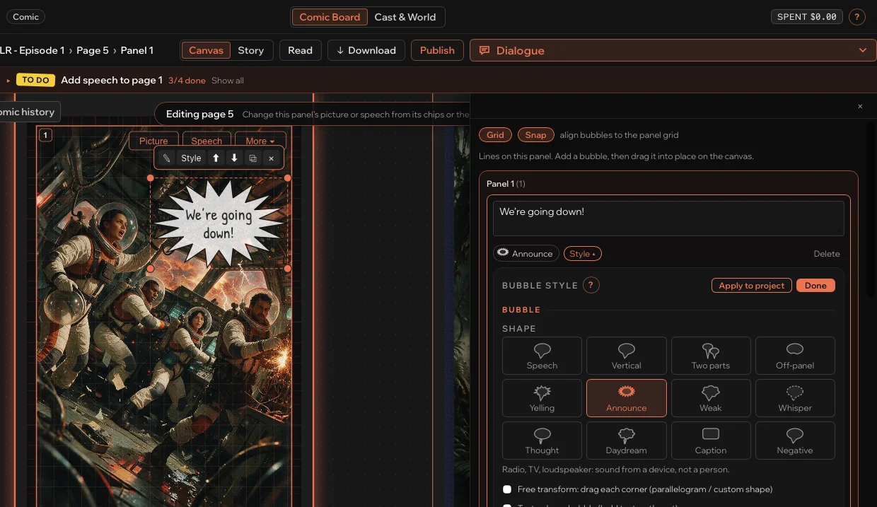Choose the Yelling bubble shape

click(x=542, y=398)
